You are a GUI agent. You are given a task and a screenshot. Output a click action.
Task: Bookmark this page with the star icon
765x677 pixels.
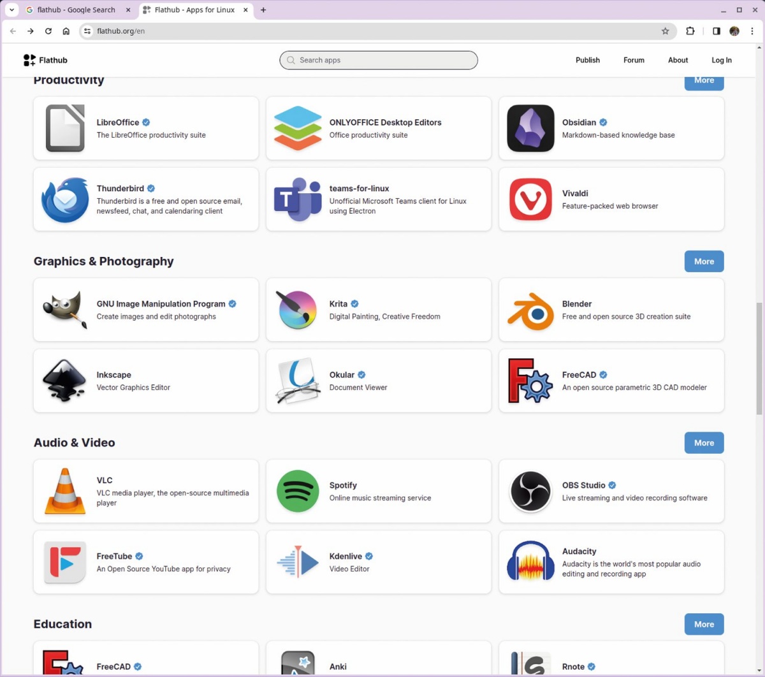665,31
